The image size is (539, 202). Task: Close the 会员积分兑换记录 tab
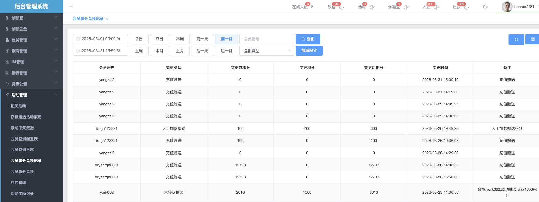pyautogui.click(x=107, y=19)
